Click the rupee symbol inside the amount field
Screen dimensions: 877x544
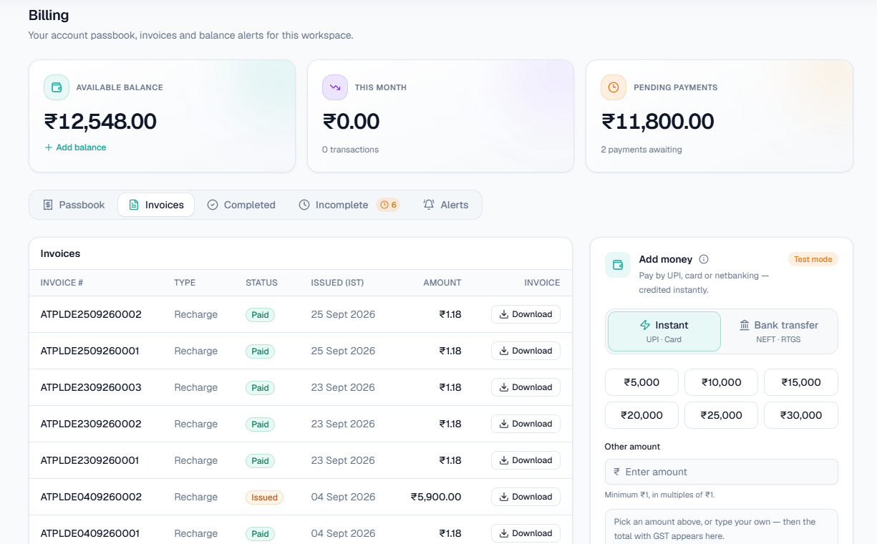[616, 472]
